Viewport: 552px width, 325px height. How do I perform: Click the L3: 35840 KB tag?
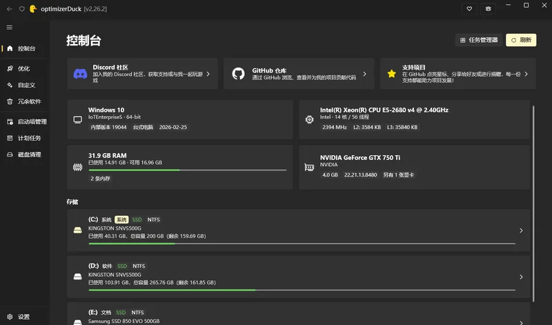(402, 127)
